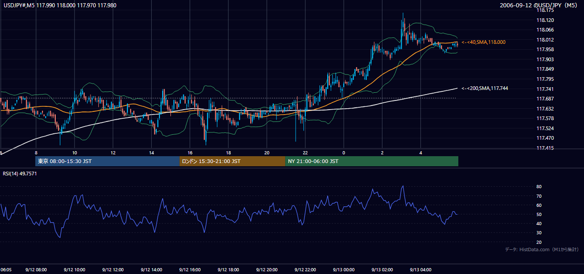Click the NY 21:00-06:00 JST session bar
584x274 pixels.
pos(372,161)
